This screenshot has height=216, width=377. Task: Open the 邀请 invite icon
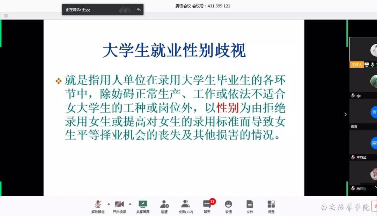click(164, 206)
